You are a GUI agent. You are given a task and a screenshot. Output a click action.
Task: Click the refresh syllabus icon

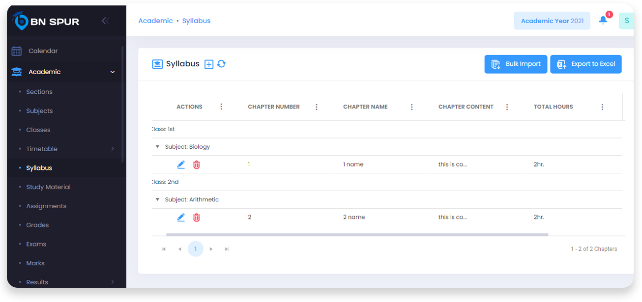(x=221, y=64)
